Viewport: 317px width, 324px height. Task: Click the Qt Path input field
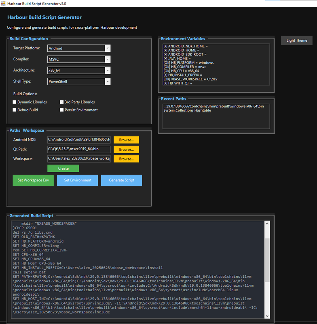pos(79,149)
